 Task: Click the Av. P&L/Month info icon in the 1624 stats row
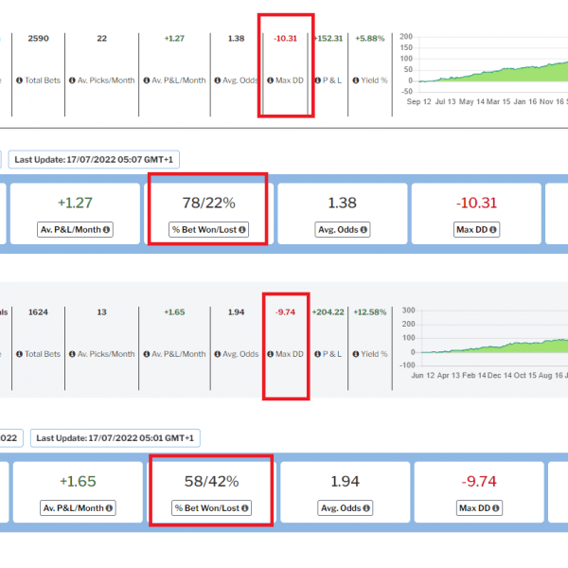pyautogui.click(x=147, y=354)
